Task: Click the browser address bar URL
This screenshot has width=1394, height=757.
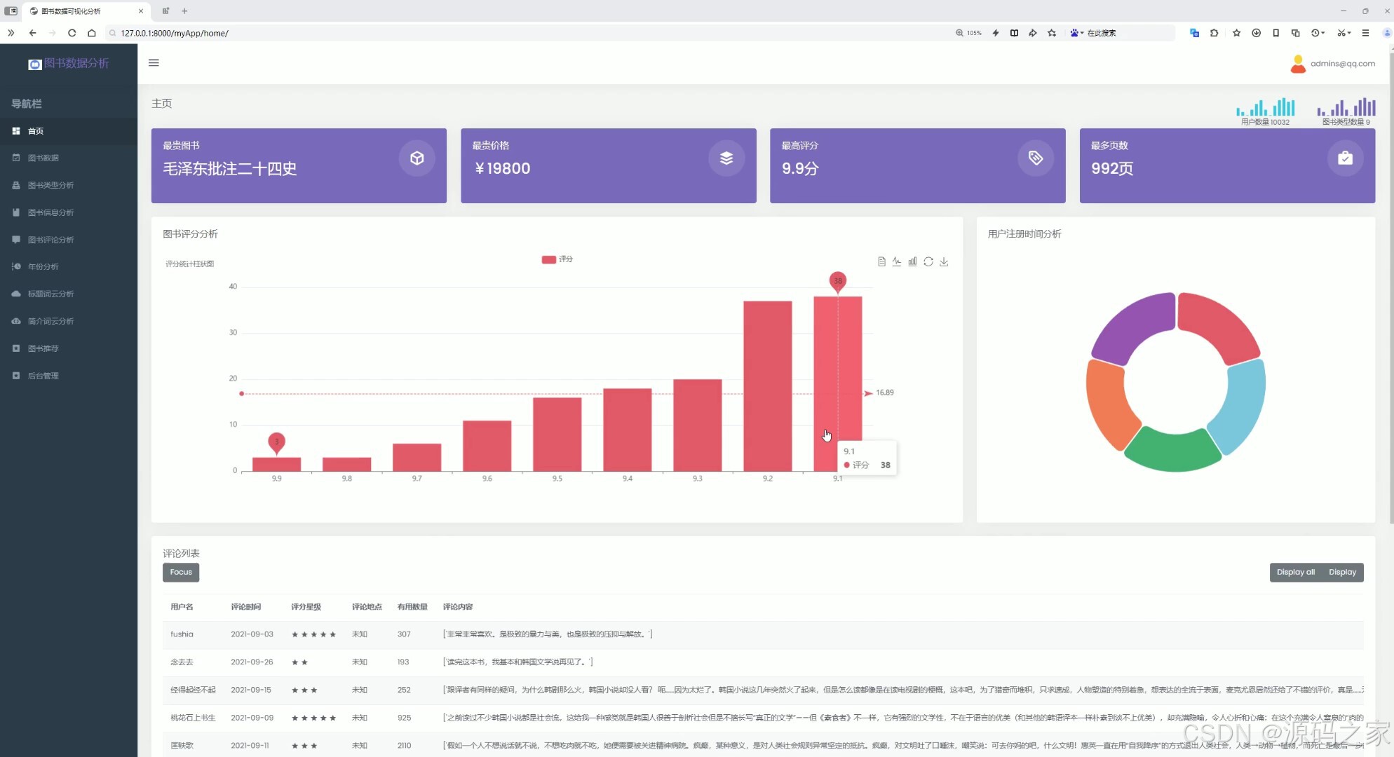Action: pos(175,33)
